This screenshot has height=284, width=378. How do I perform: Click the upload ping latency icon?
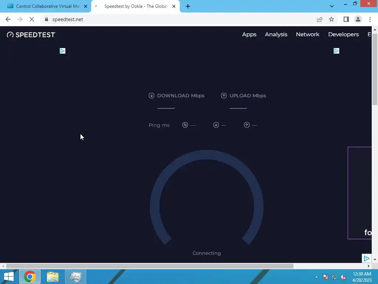pyautogui.click(x=247, y=125)
